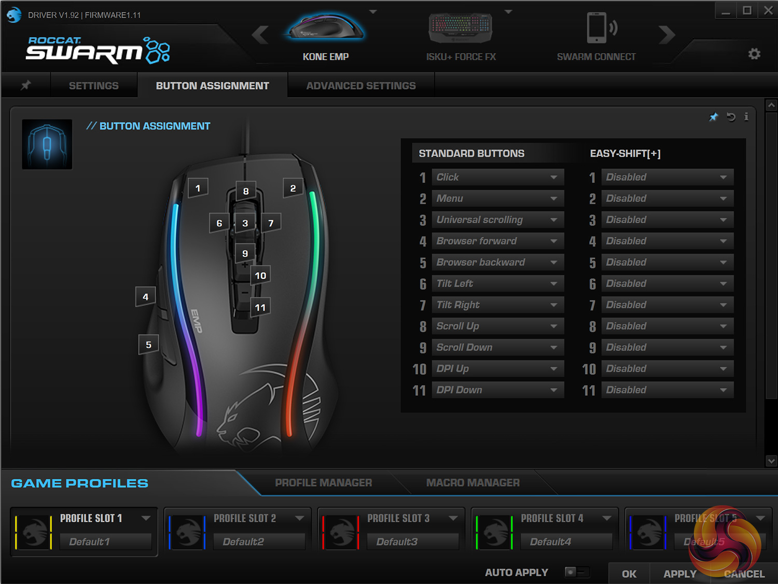The height and width of the screenshot is (584, 778).
Task: Open the settings gear in the header
Action: click(754, 54)
